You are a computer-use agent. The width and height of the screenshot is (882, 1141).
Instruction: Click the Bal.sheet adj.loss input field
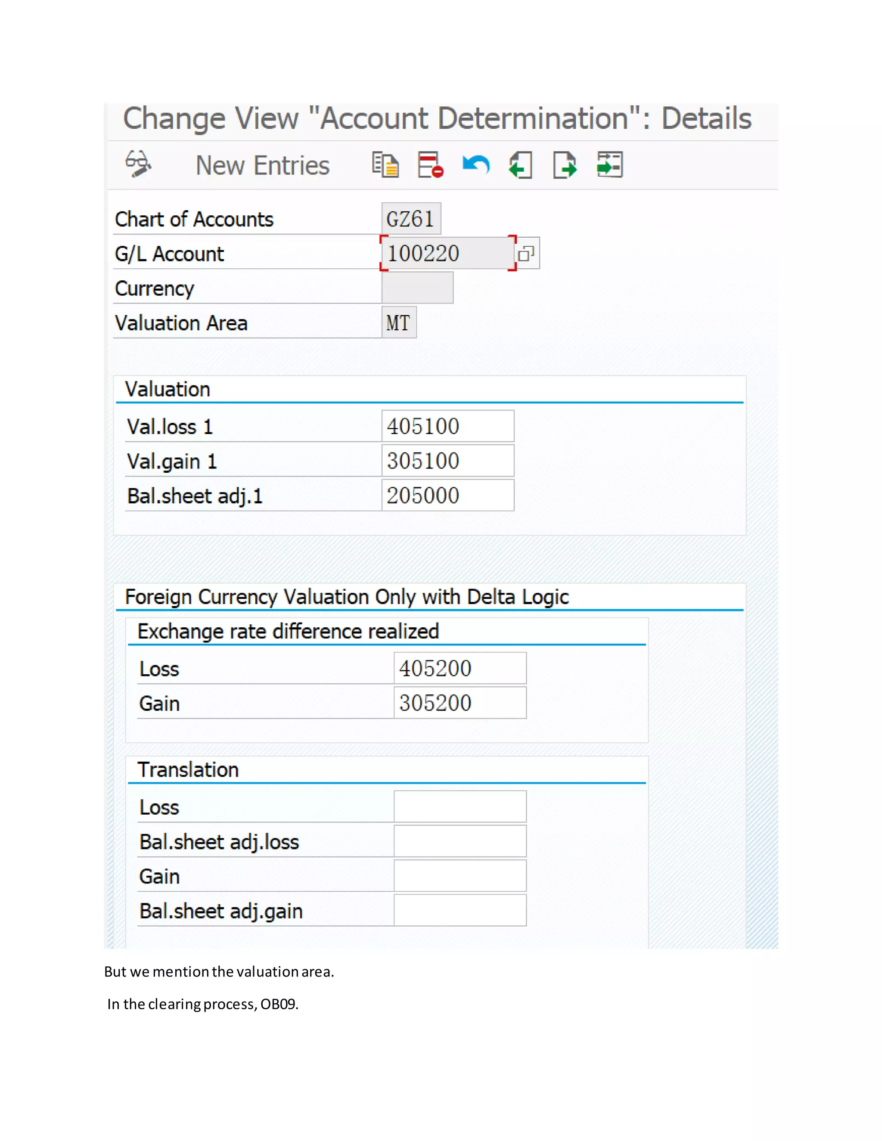(x=459, y=841)
